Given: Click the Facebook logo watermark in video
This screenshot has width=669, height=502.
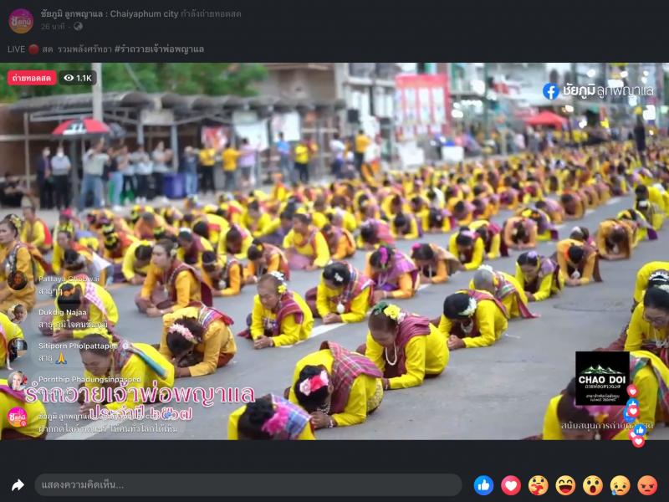Looking at the screenshot, I should (550, 91).
